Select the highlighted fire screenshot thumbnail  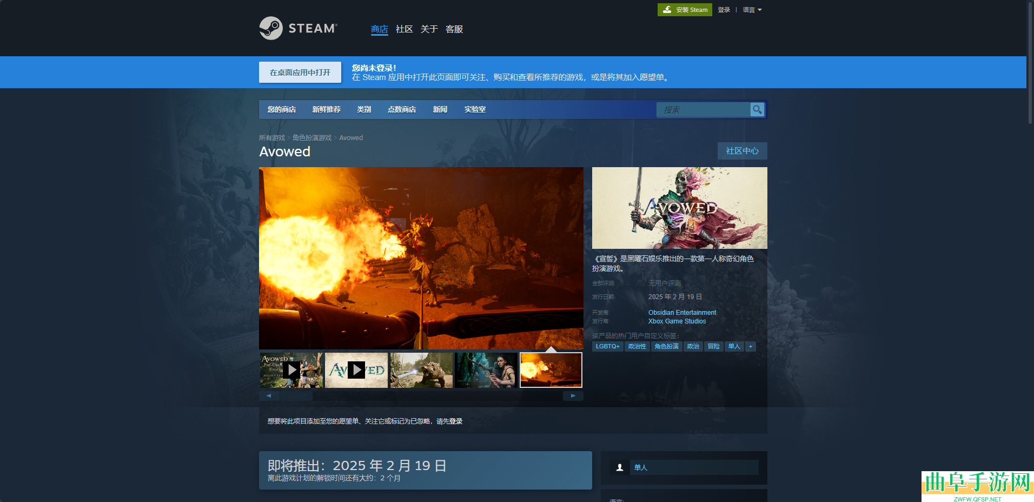coord(551,370)
